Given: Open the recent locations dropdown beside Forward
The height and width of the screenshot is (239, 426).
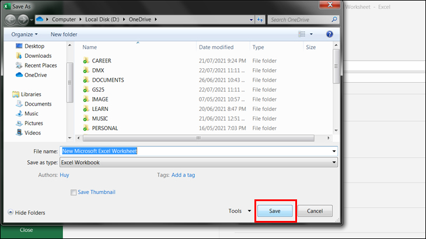Looking at the screenshot, I should [x=32, y=20].
